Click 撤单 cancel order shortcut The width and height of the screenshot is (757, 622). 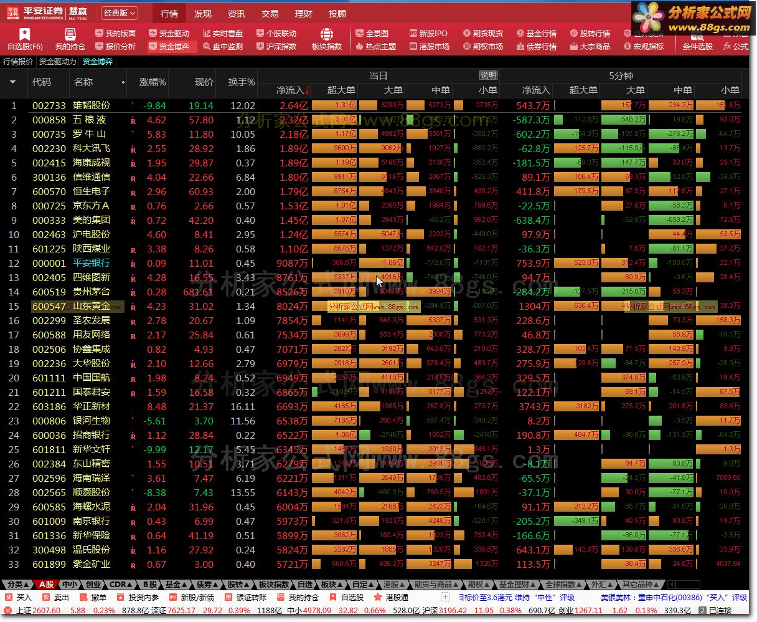click(92, 597)
